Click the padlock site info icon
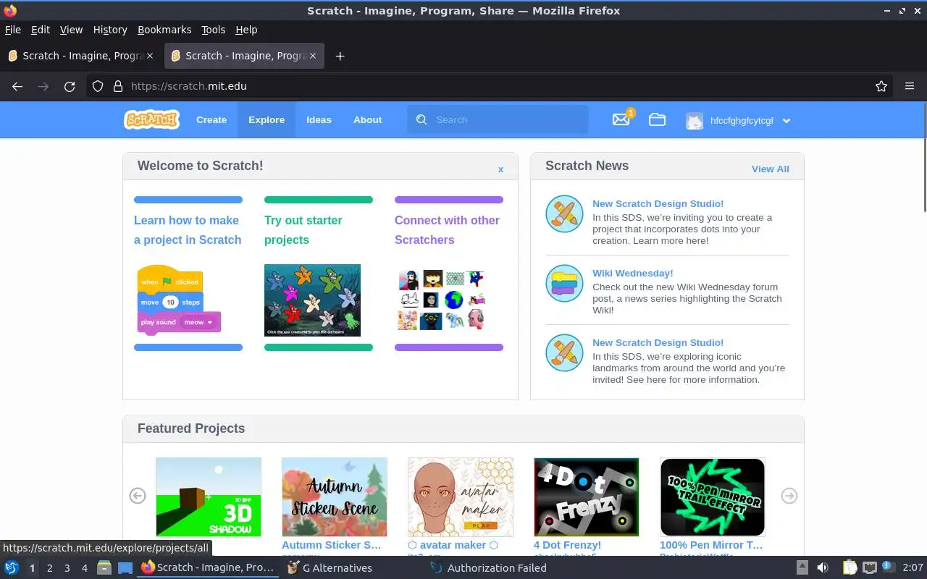This screenshot has height=579, width=927. pyautogui.click(x=118, y=86)
